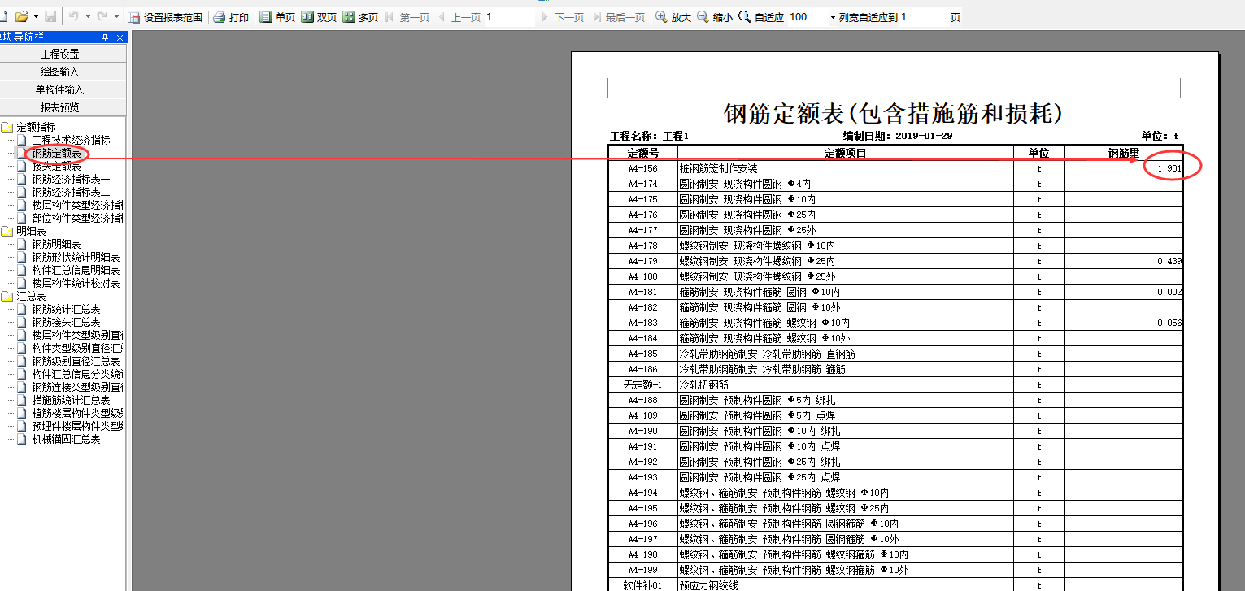The height and width of the screenshot is (591, 1245).
Task: Go to 下一页 next page
Action: coord(563,17)
